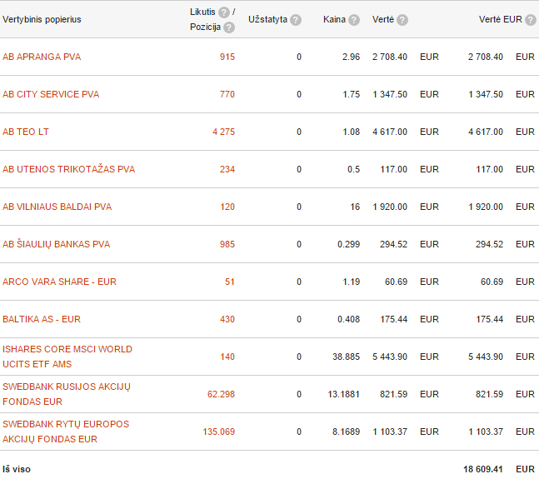
Task: Open ISHARES CORE MSCI WORLD UCITS ETF
Action: click(67, 357)
